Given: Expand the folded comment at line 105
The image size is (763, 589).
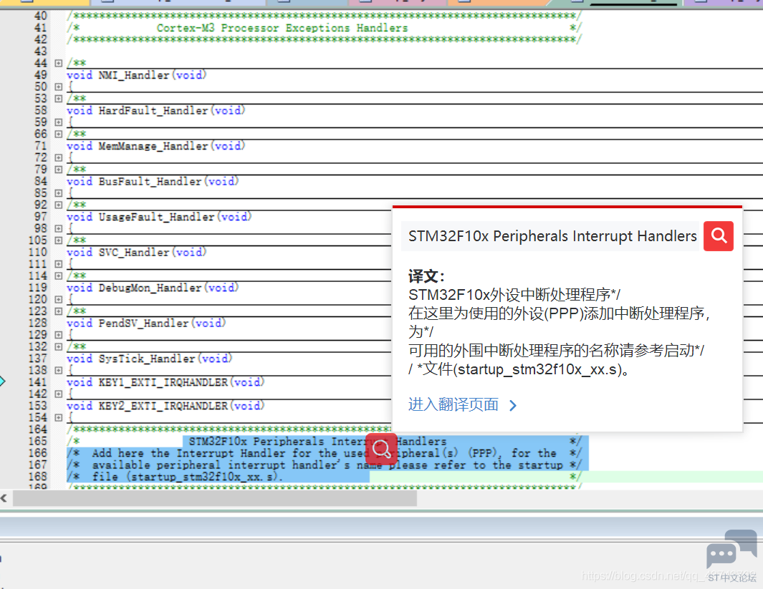Looking at the screenshot, I should [x=59, y=240].
